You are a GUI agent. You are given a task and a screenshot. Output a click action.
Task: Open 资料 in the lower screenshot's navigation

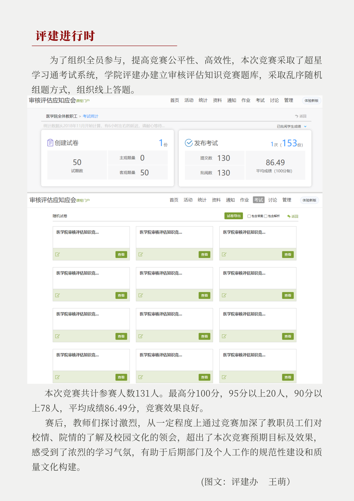click(x=216, y=200)
